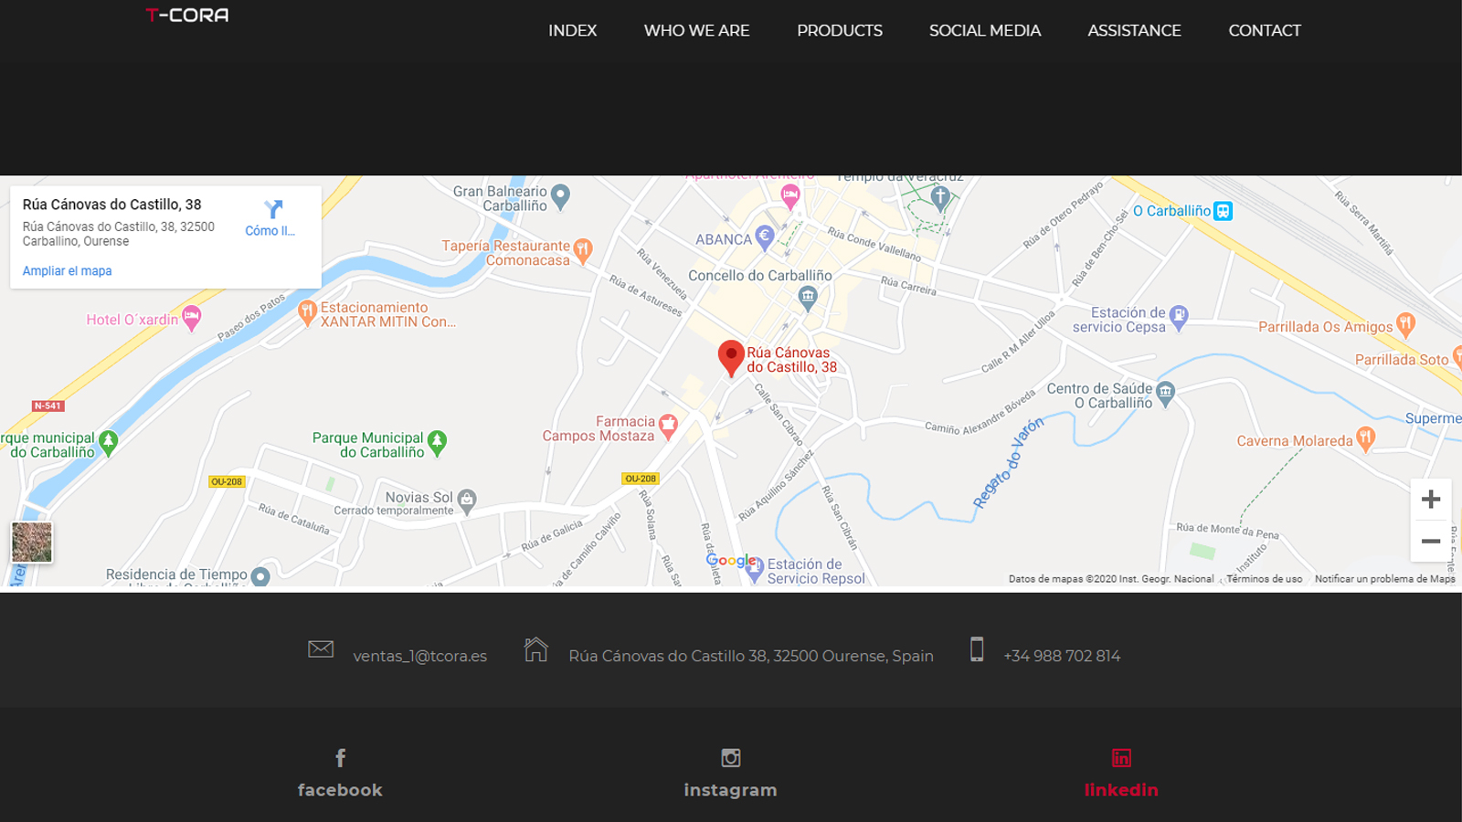
Task: Select the CONTACT menu item
Action: click(x=1264, y=30)
